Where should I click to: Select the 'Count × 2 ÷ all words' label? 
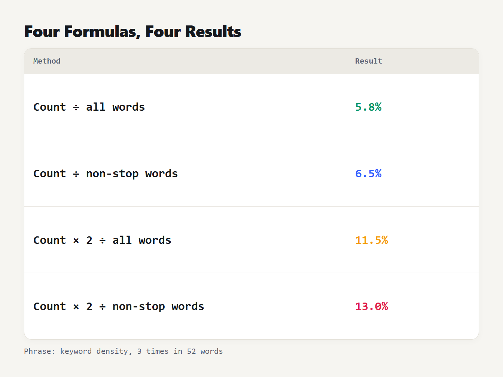(102, 240)
